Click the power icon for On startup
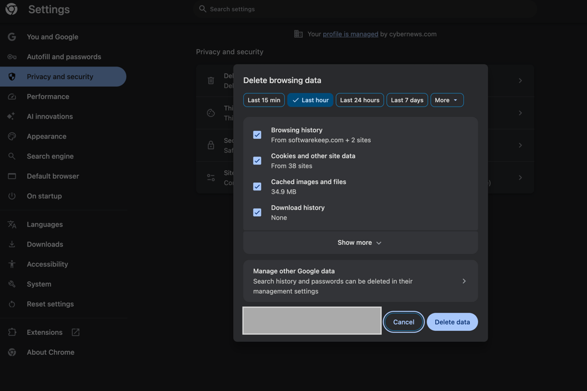The image size is (587, 391). pos(12,196)
